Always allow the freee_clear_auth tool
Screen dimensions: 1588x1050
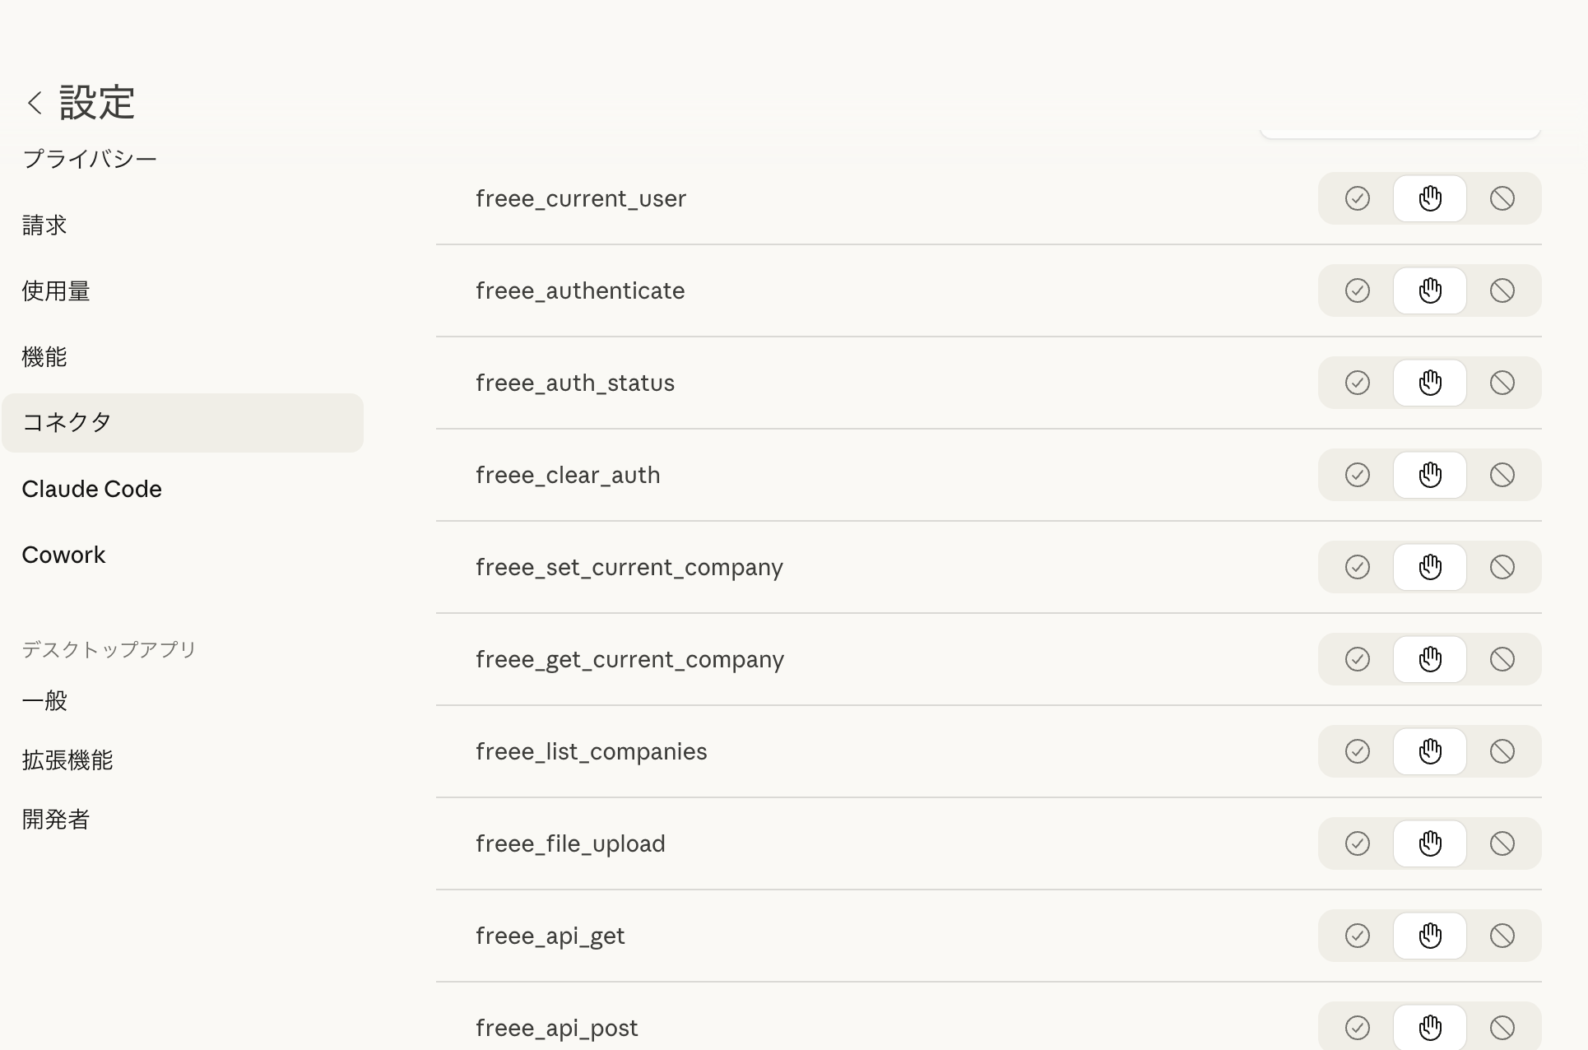(1357, 475)
